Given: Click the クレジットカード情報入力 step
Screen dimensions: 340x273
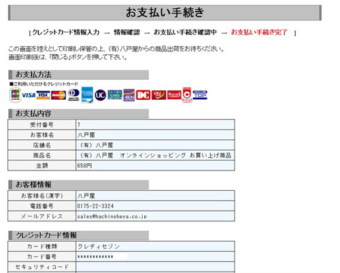Looking at the screenshot, I should [x=66, y=33].
